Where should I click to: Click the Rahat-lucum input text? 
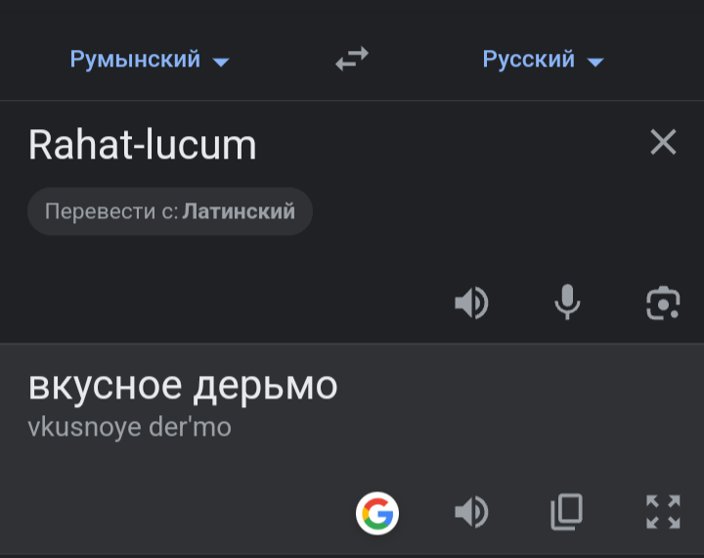point(143,145)
